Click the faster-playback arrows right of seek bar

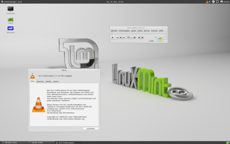pos(166,34)
